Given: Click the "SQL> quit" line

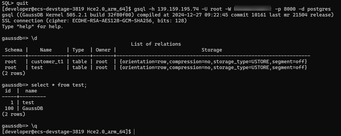Looking at the screenshot, I should (15, 3).
